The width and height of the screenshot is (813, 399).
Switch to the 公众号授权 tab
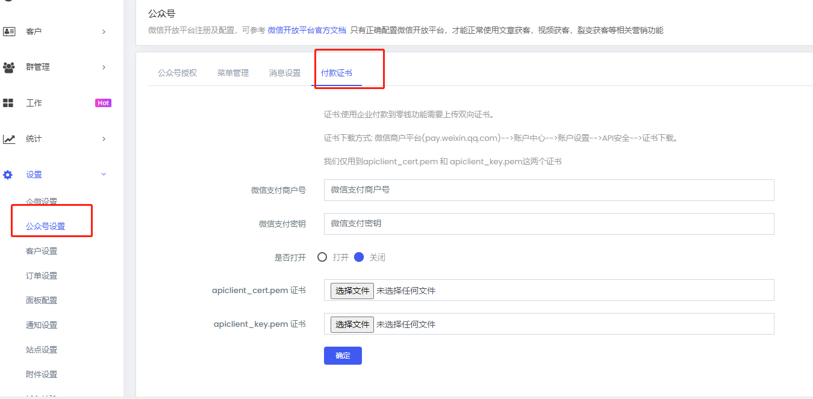[177, 73]
